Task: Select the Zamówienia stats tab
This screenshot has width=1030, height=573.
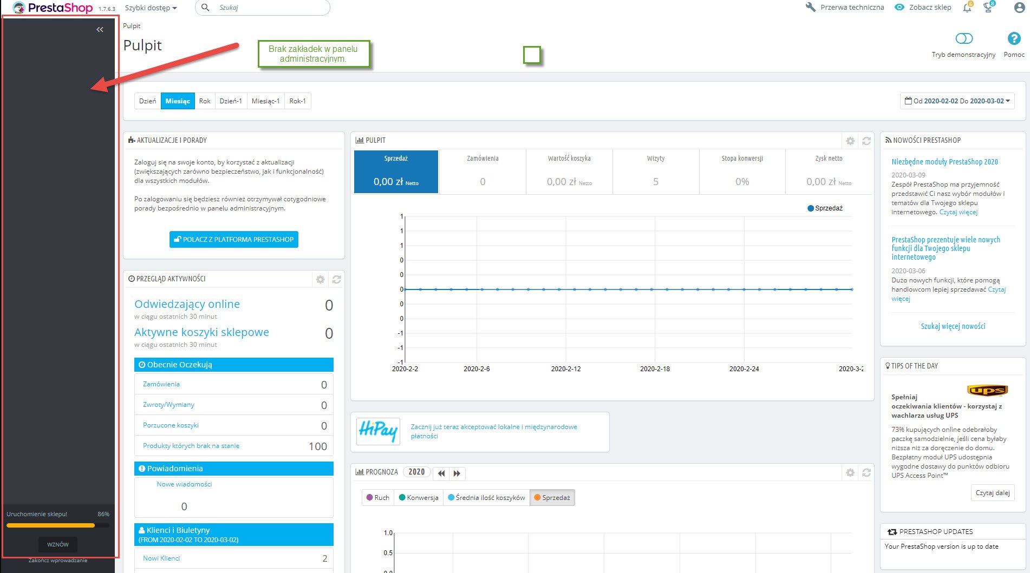Action: (x=482, y=172)
